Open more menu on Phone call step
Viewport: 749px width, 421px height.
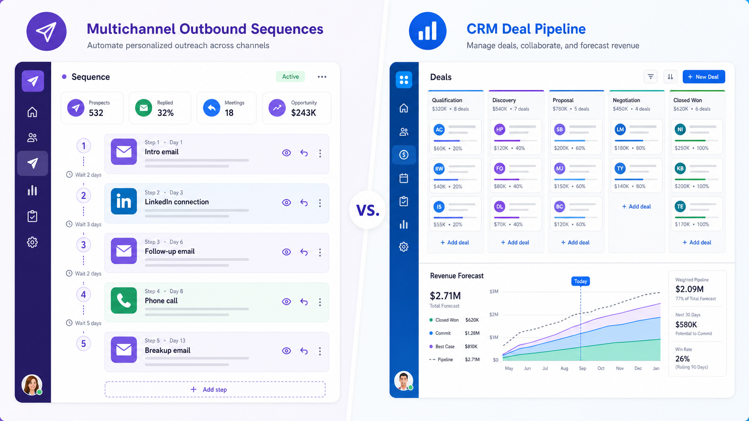[x=320, y=302]
